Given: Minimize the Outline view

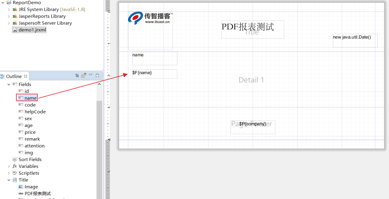Looking at the screenshot, I should click(90, 75).
